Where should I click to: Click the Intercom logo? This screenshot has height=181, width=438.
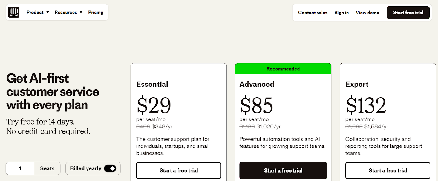click(13, 12)
